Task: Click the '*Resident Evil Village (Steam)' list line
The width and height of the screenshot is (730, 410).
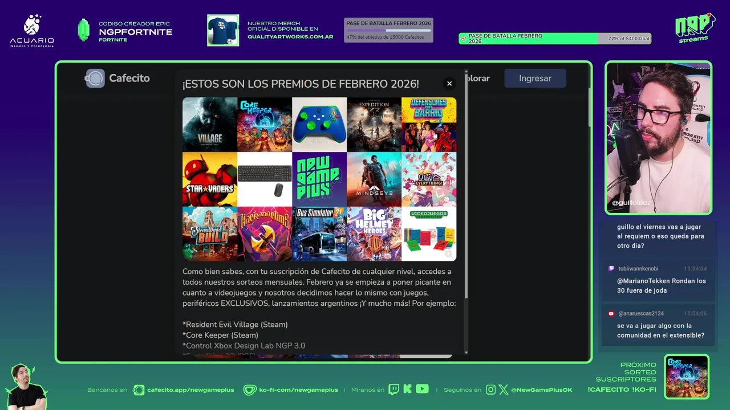Action: pos(235,325)
